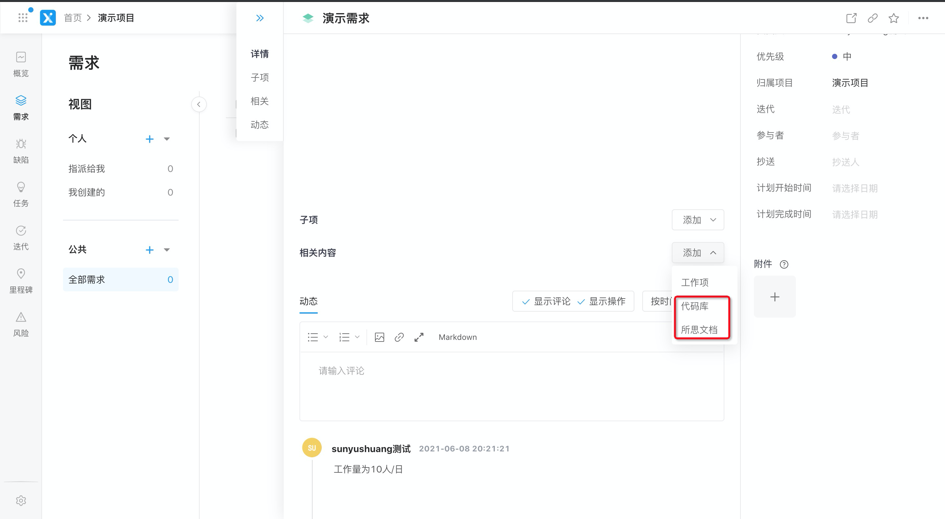Expand detail panel with double arrow icon

(260, 18)
